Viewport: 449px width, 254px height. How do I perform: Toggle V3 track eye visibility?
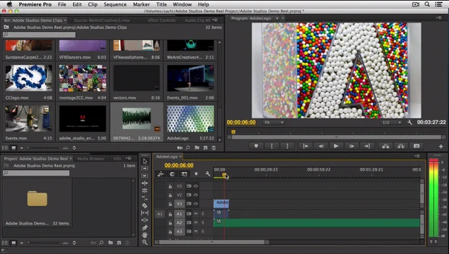pyautogui.click(x=196, y=186)
